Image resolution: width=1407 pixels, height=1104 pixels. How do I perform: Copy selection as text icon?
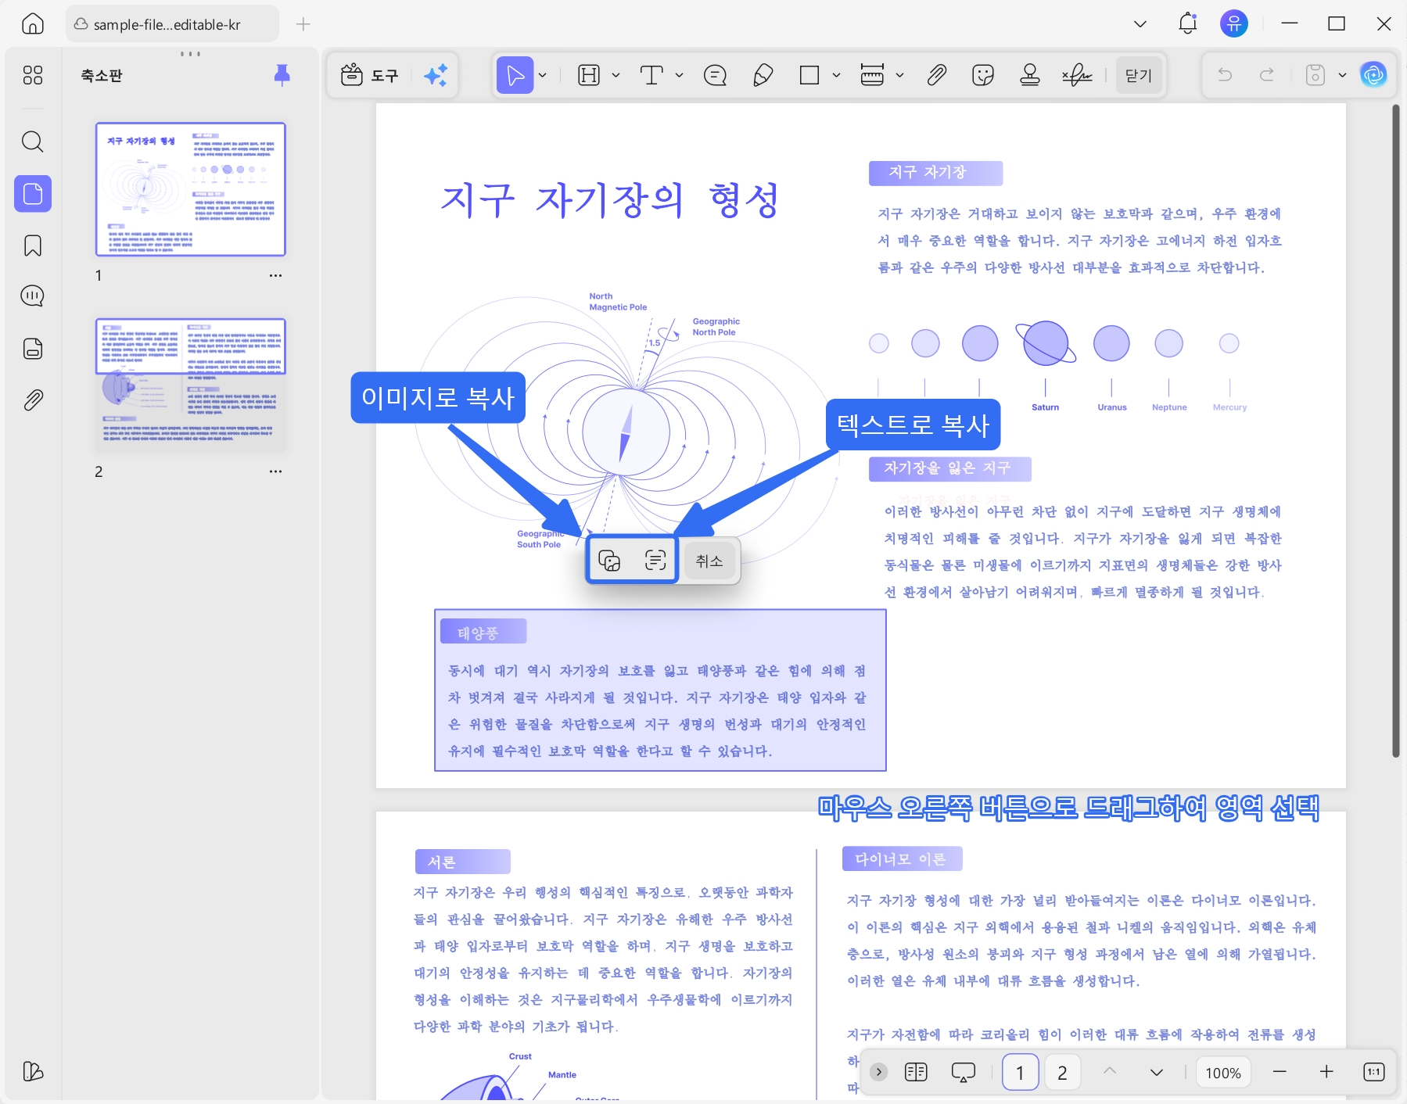tap(655, 560)
